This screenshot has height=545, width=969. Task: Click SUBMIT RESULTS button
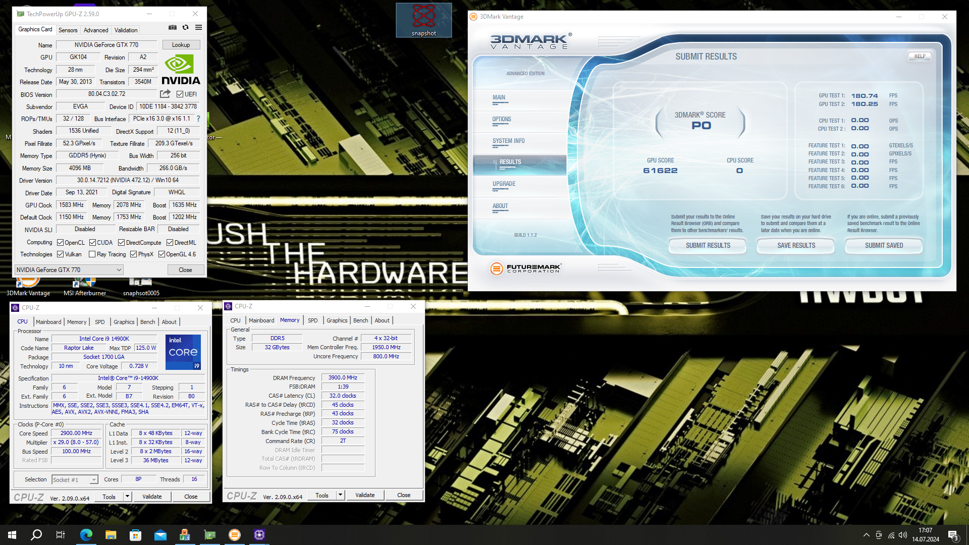708,246
